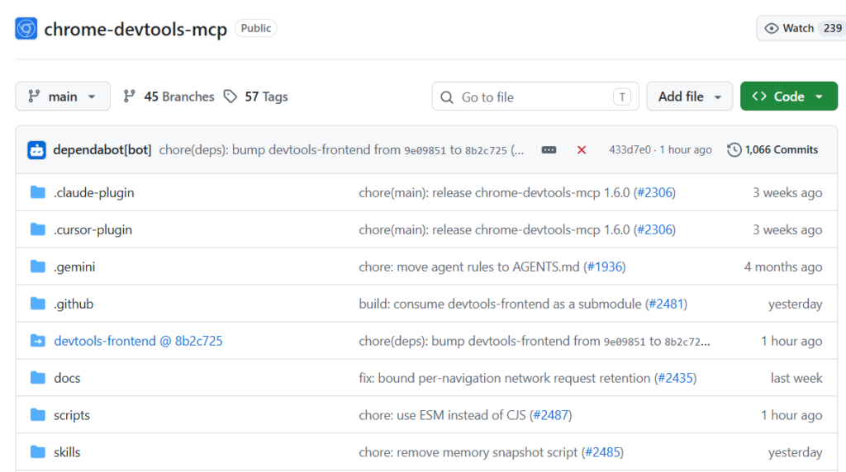Click 'last week' timestamp in docs row

point(796,378)
